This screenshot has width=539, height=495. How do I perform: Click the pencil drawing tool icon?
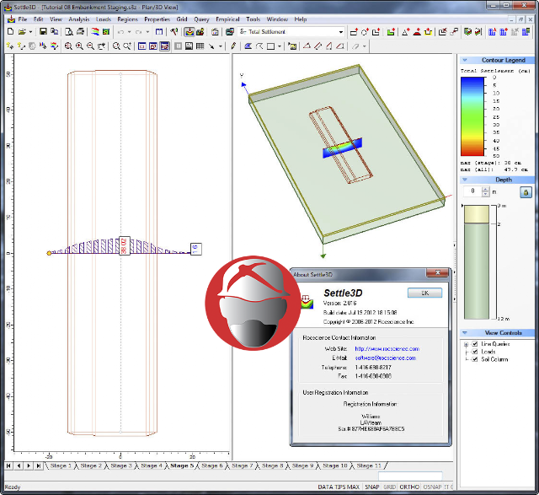point(233,46)
